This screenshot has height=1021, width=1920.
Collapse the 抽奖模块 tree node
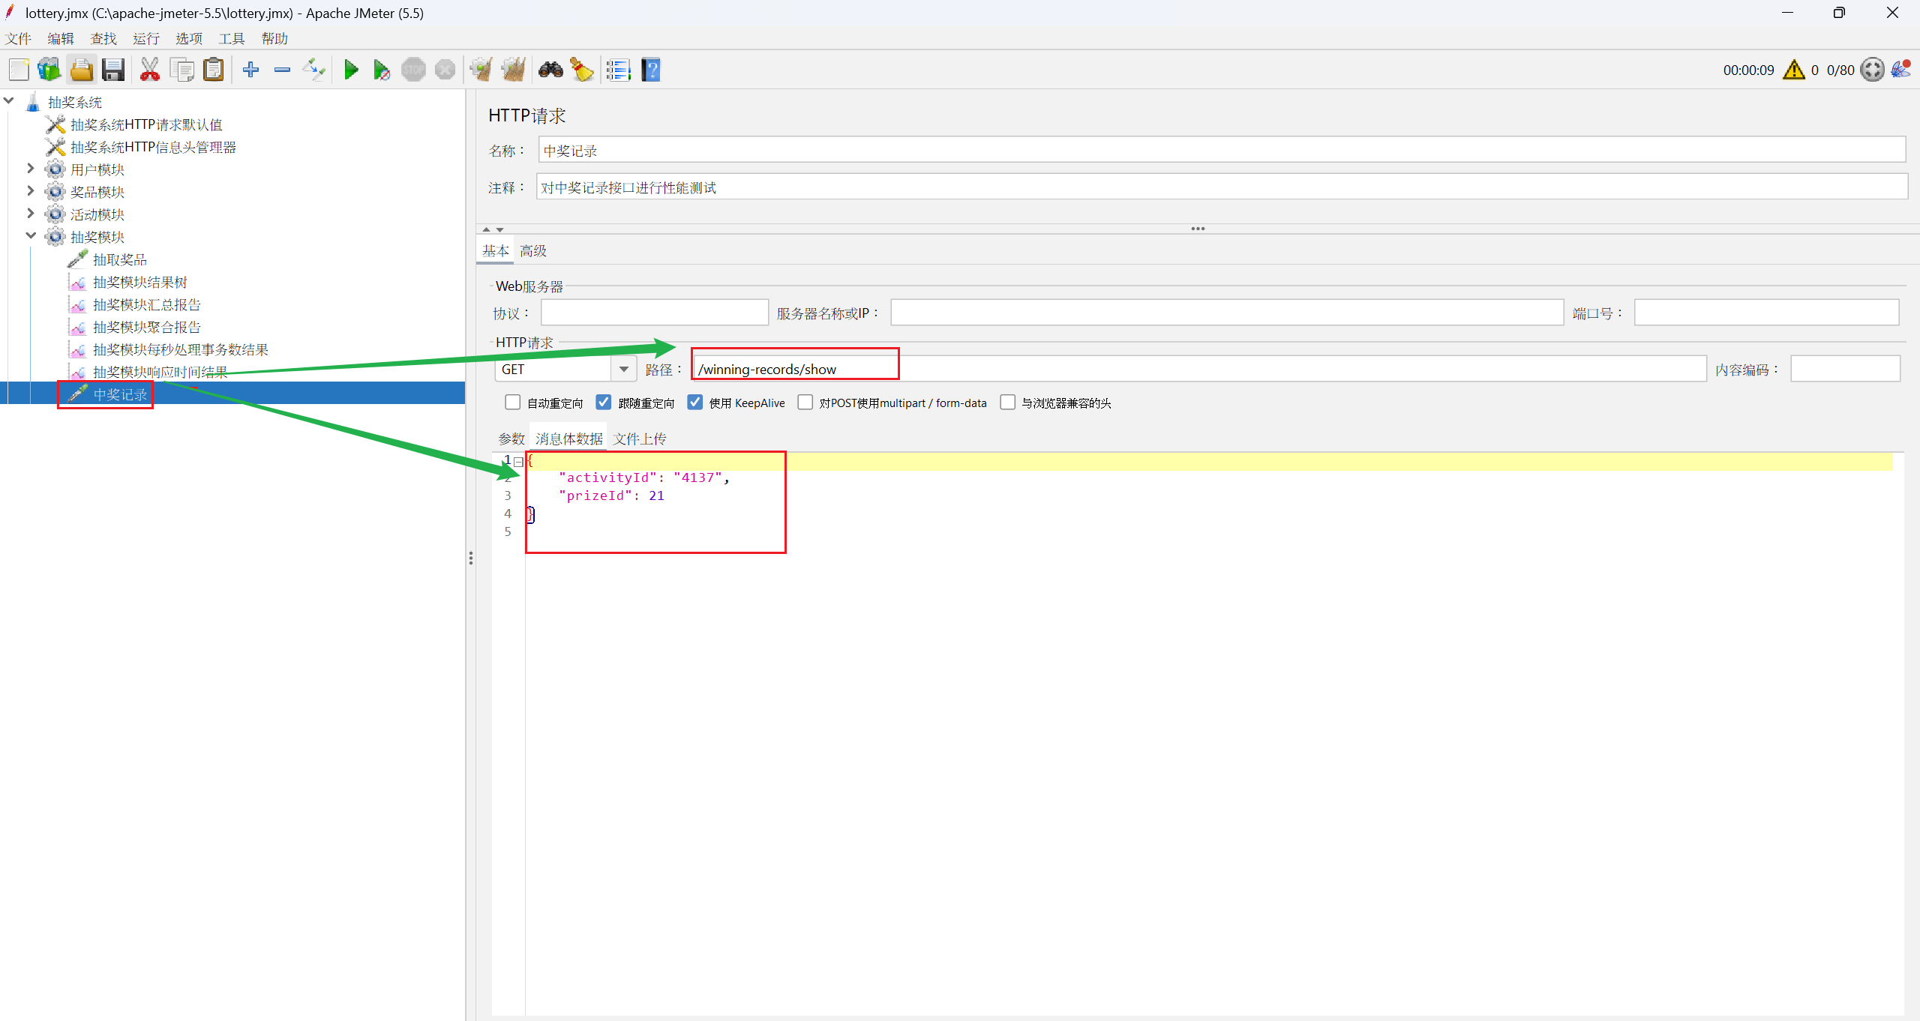click(x=31, y=236)
